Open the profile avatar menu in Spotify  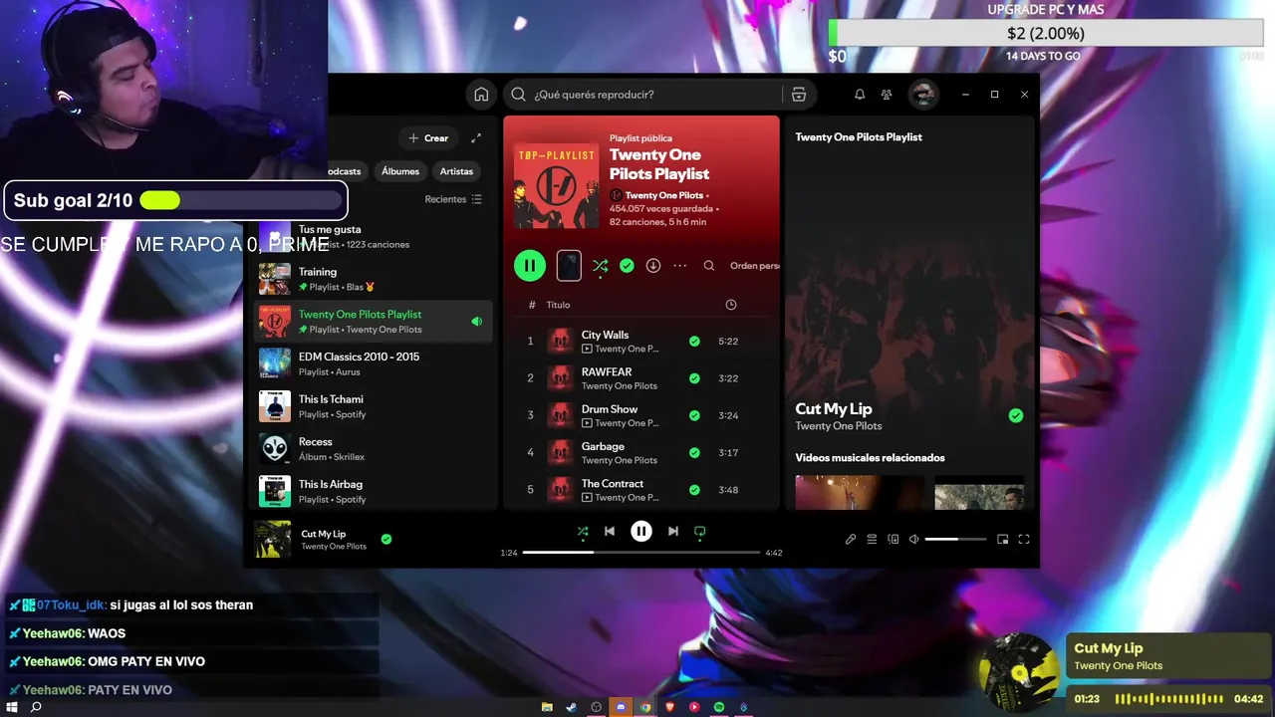coord(923,95)
